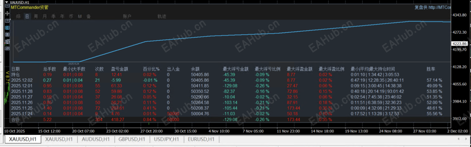
Task: Select the 合计 totals row label
Action: (15, 119)
